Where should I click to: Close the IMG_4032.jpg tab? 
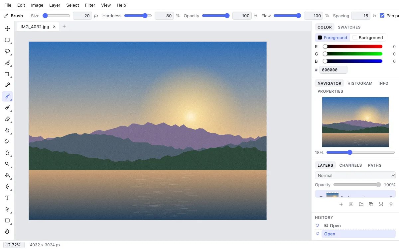point(54,27)
